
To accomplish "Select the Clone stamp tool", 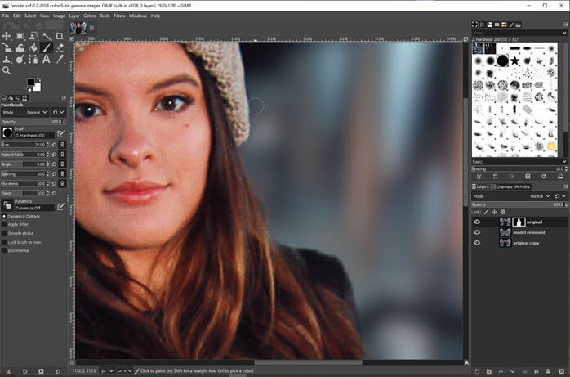I will pos(7,59).
